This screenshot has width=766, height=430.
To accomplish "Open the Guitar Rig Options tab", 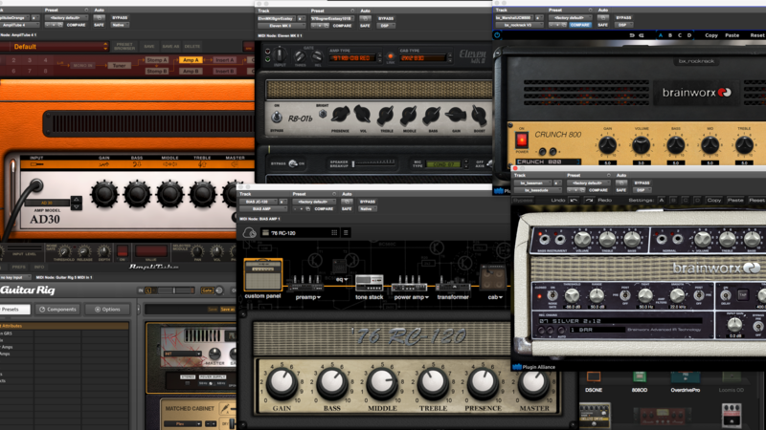I will tap(107, 310).
